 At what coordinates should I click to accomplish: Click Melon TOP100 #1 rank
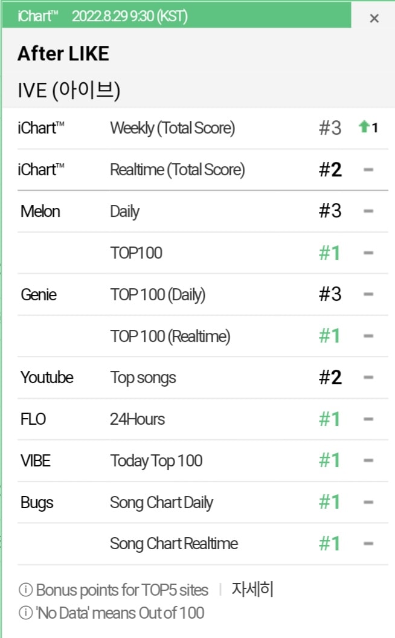tap(330, 253)
